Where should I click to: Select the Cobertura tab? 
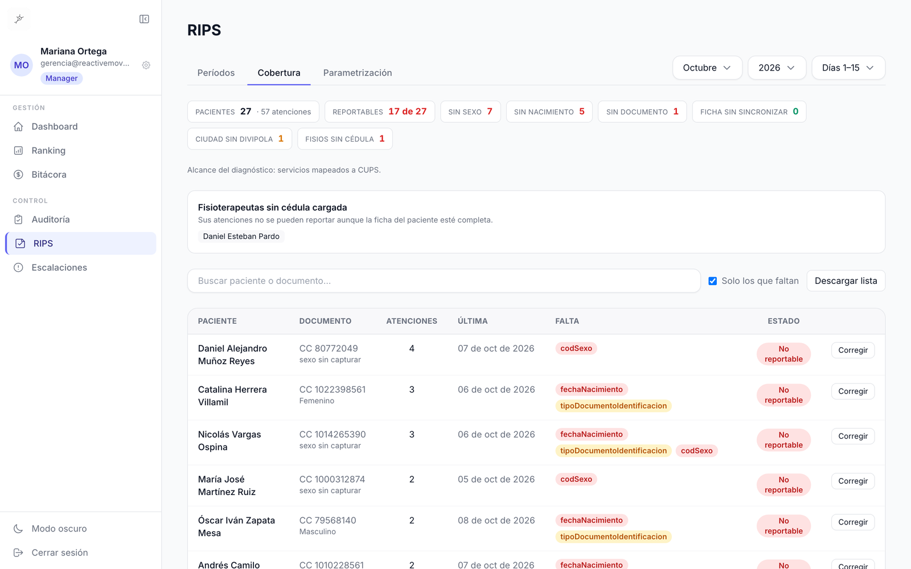pos(279,73)
